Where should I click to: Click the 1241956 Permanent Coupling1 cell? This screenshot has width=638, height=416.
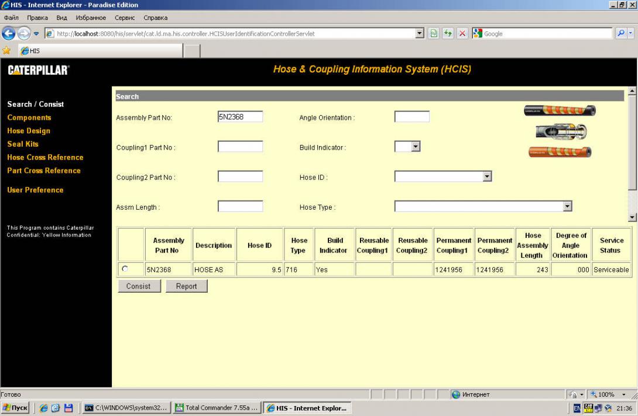coord(453,270)
